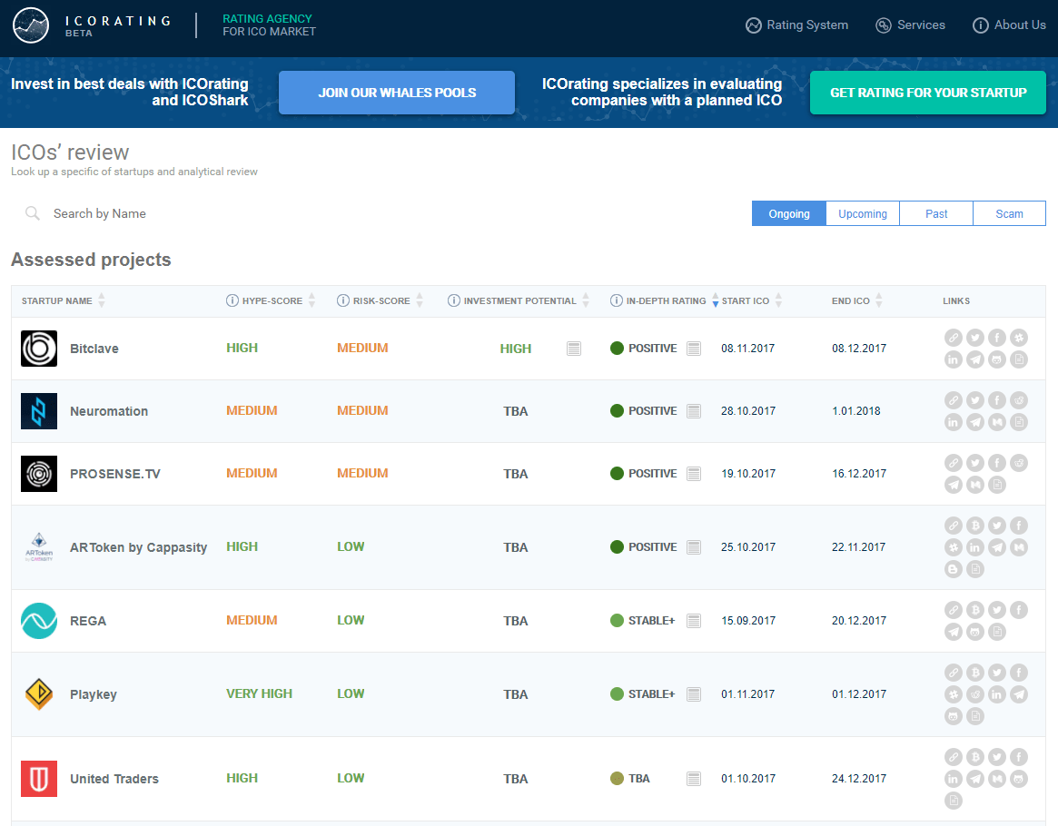Click REGA's end date 20.12.2017
Viewport: 1058px width, 826px height.
(x=858, y=620)
